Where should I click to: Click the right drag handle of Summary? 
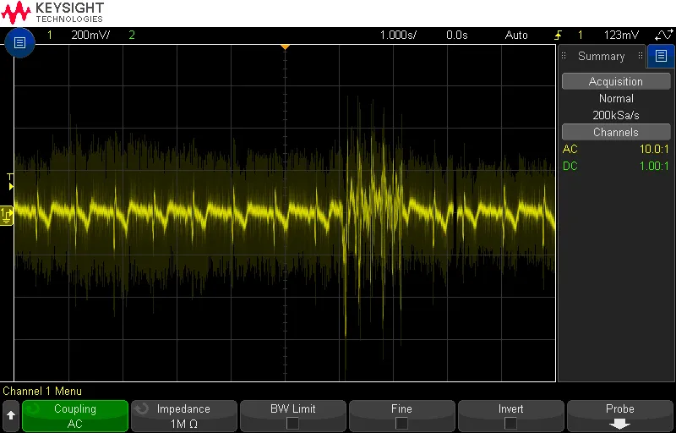point(641,56)
